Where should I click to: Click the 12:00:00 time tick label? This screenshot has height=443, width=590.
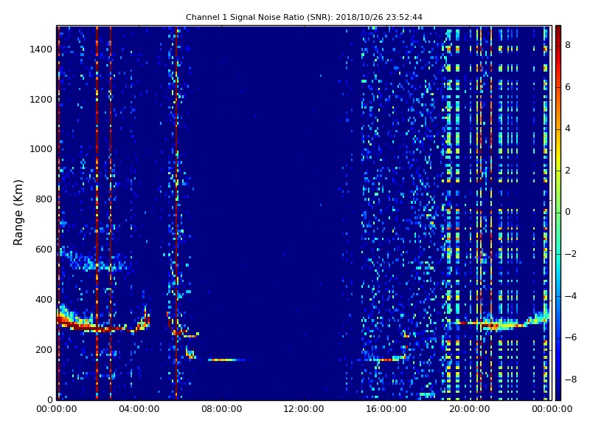tap(304, 409)
